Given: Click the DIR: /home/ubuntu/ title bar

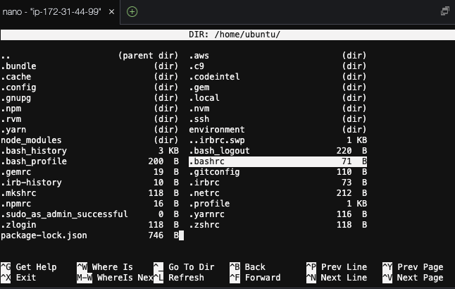Looking at the screenshot, I should 227,35.
